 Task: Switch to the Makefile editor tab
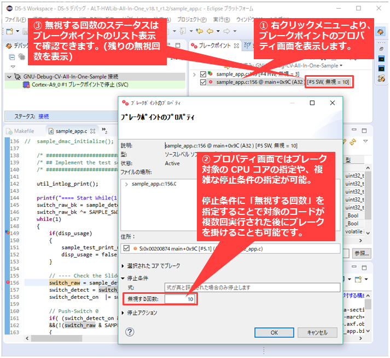pyautogui.click(x=20, y=131)
